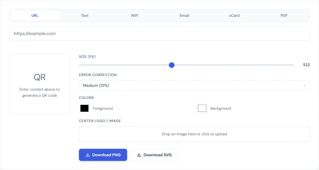
Task: Click the QR code preview area
Action: (x=40, y=84)
